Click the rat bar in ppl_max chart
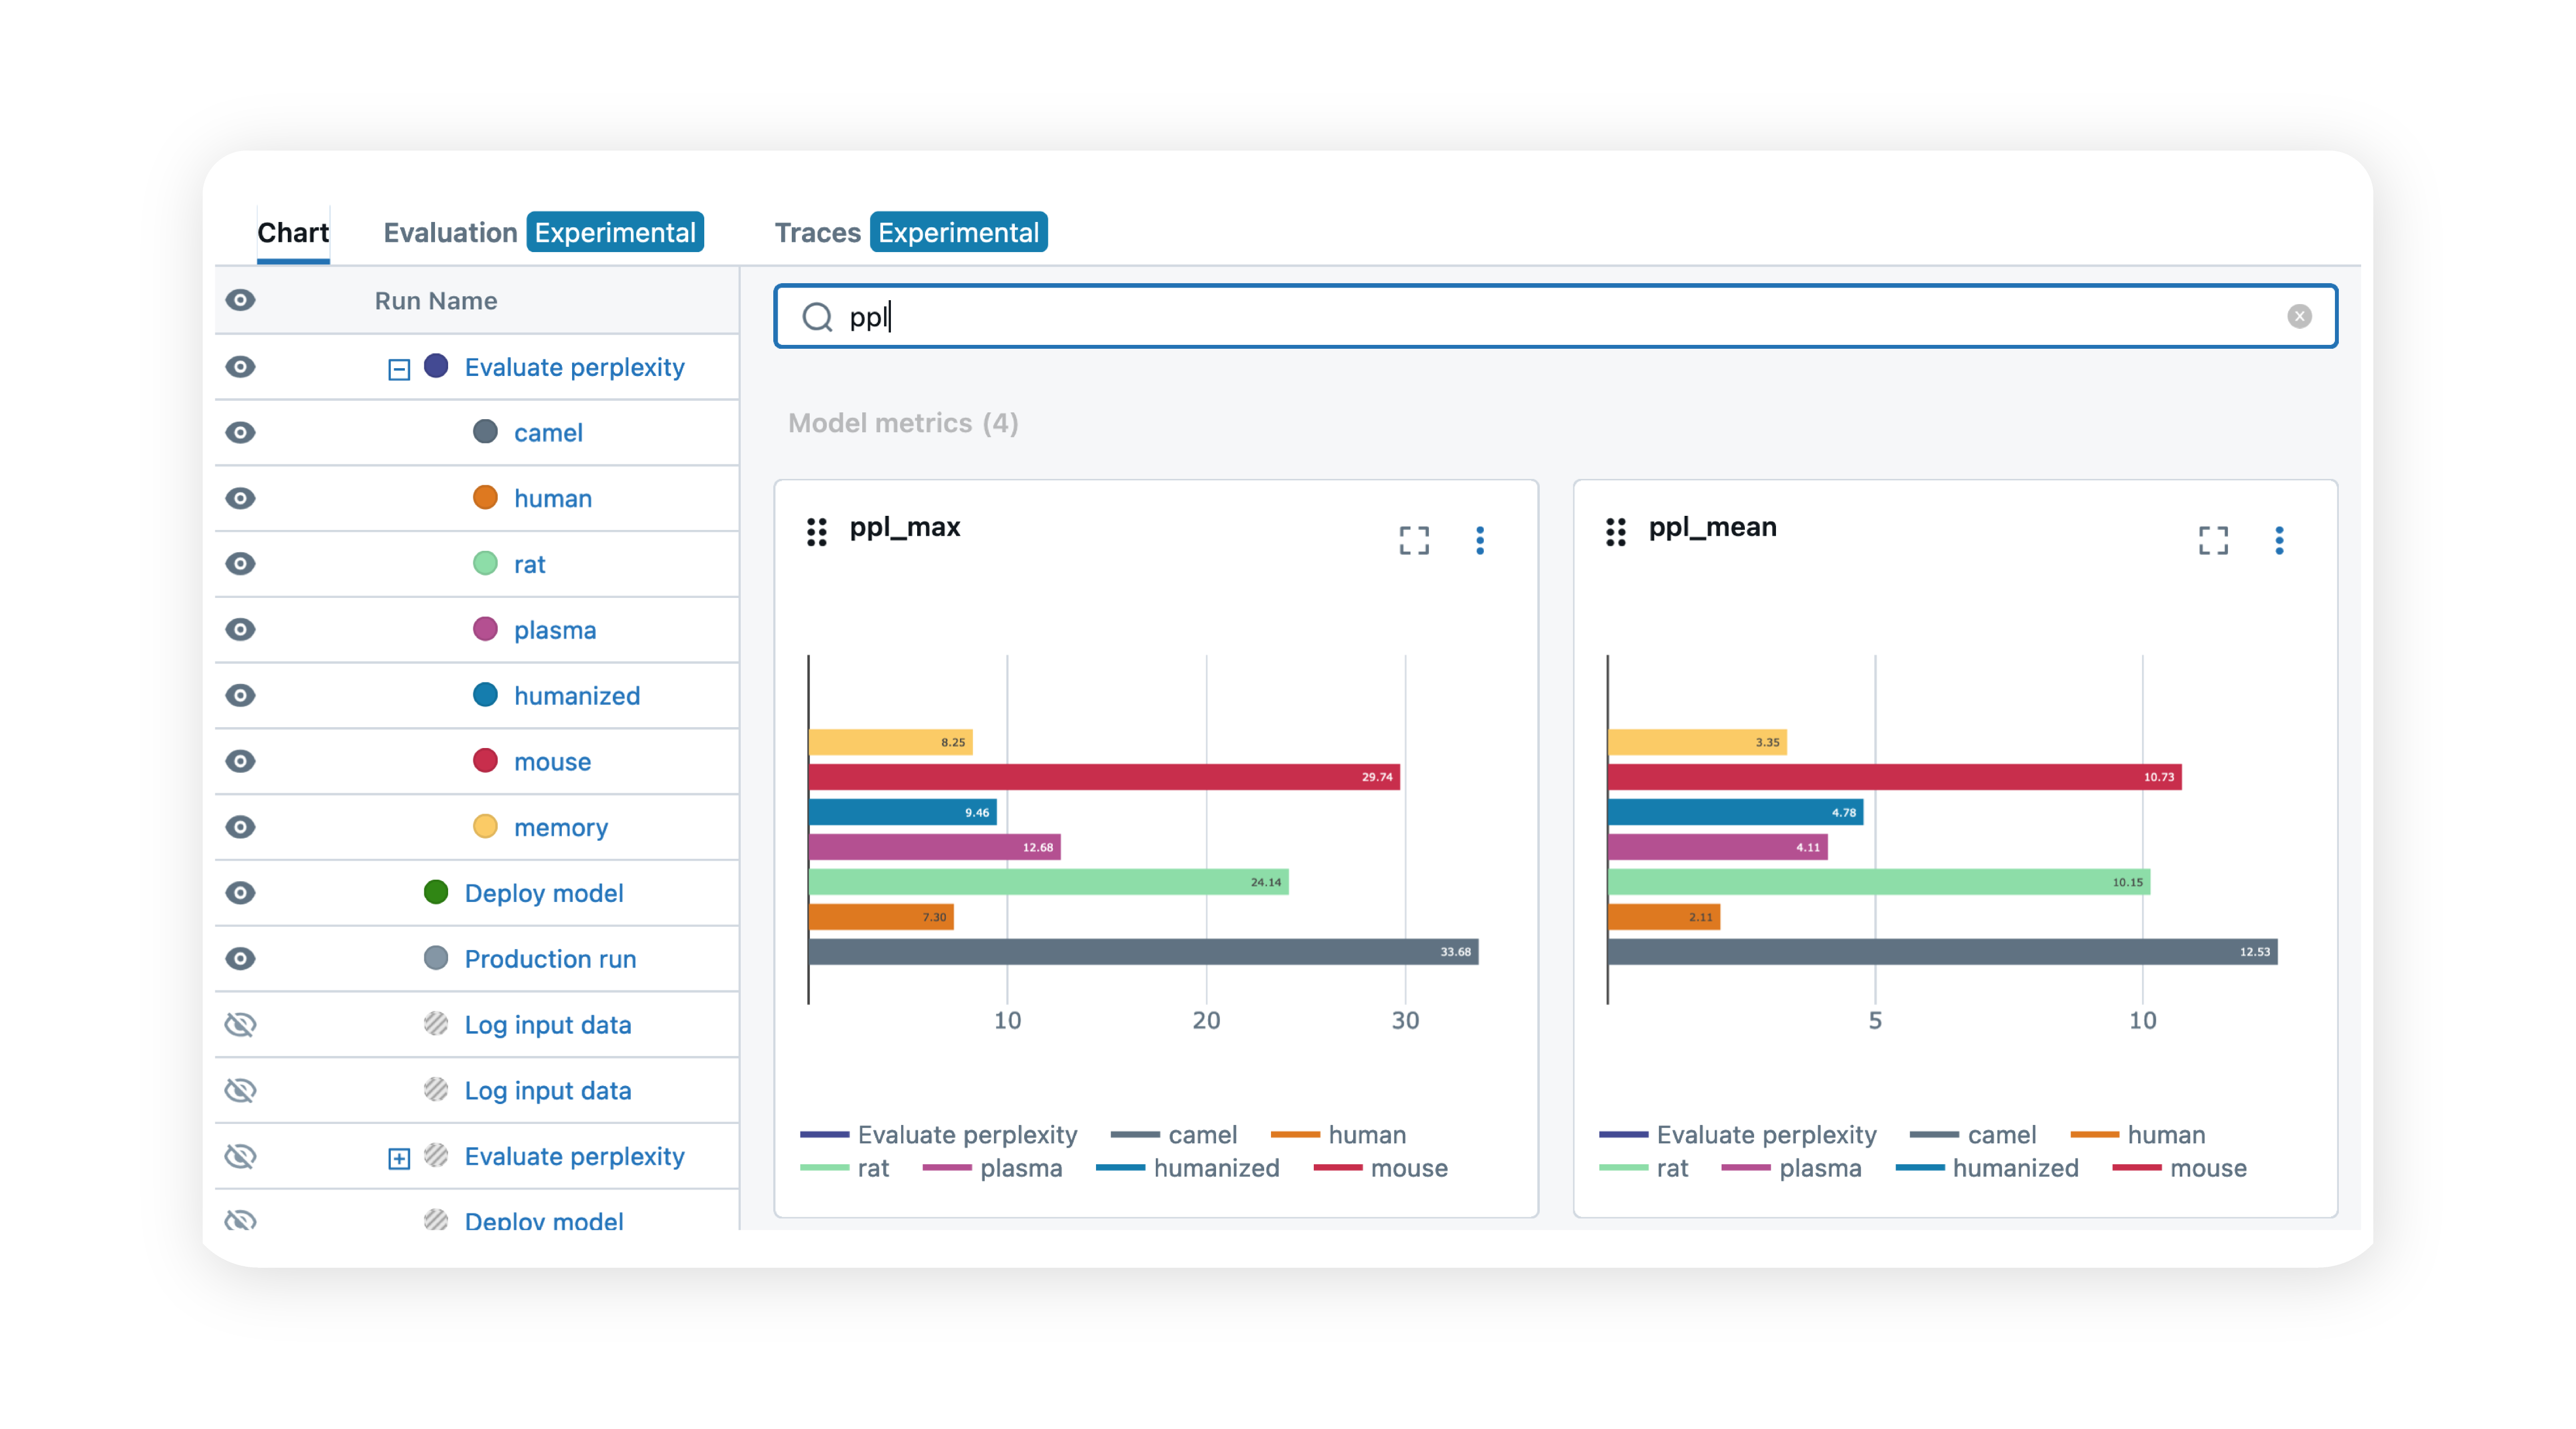 tap(1048, 882)
